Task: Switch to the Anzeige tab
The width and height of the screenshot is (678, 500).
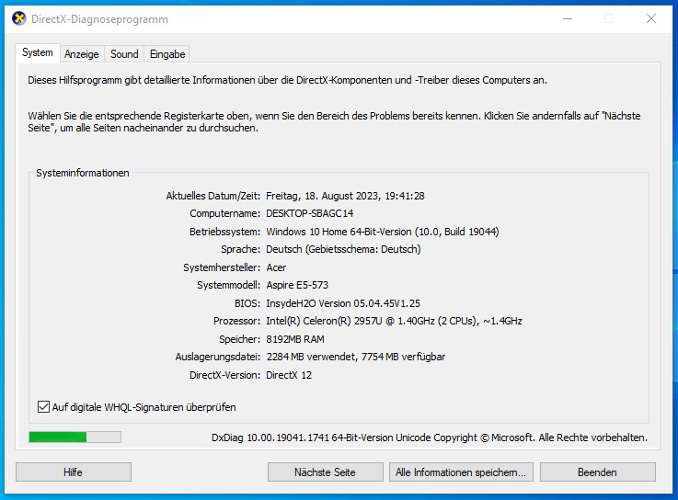Action: click(82, 54)
